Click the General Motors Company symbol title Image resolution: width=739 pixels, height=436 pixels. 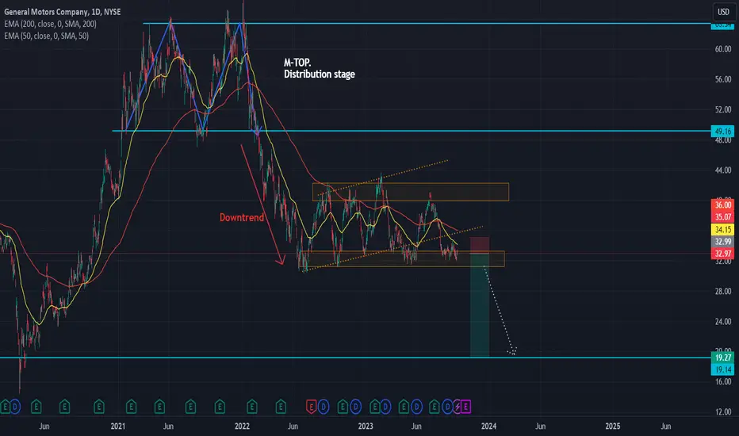pyautogui.click(x=62, y=12)
